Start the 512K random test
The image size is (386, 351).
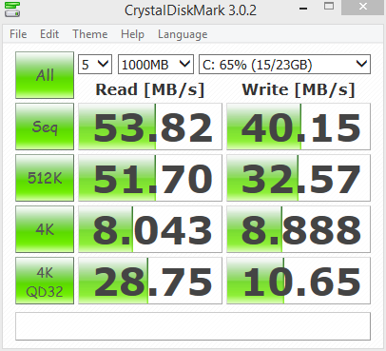pyautogui.click(x=45, y=178)
